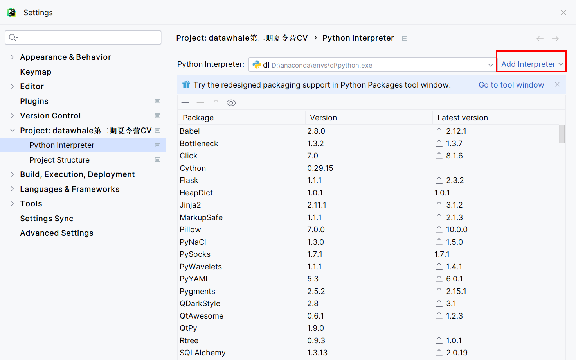Screen dimensions: 576x360
Task: Expand the Editor section
Action: 12,86
